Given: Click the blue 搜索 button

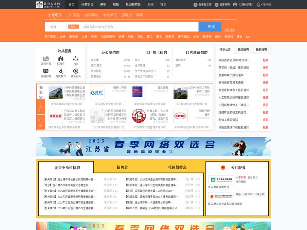Looking at the screenshot, I should pos(210,26).
